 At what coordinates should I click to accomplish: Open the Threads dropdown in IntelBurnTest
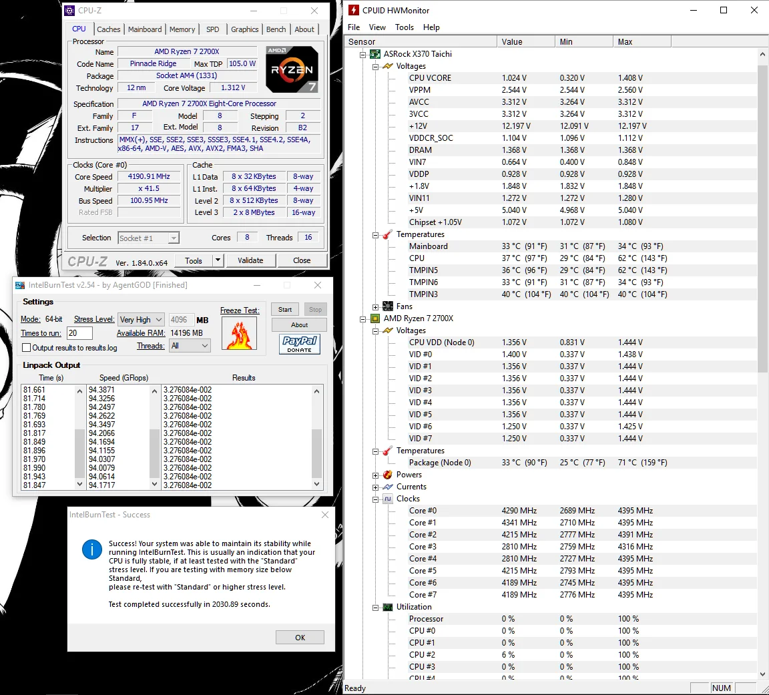[x=190, y=346]
